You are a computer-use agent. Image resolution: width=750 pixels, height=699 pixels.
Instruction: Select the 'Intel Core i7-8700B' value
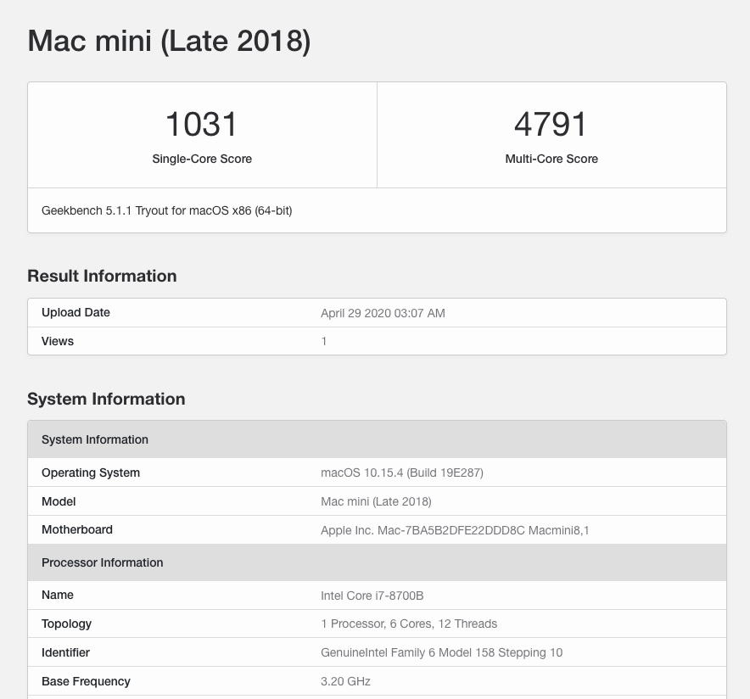(x=372, y=596)
